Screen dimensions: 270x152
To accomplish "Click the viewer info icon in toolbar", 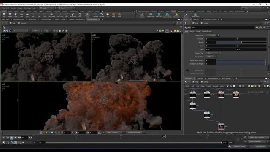I will (67, 31).
